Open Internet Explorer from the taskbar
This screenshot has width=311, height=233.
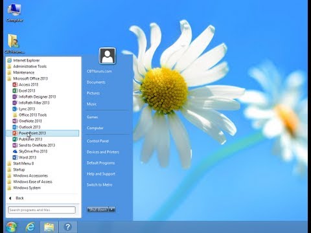(x=30, y=227)
